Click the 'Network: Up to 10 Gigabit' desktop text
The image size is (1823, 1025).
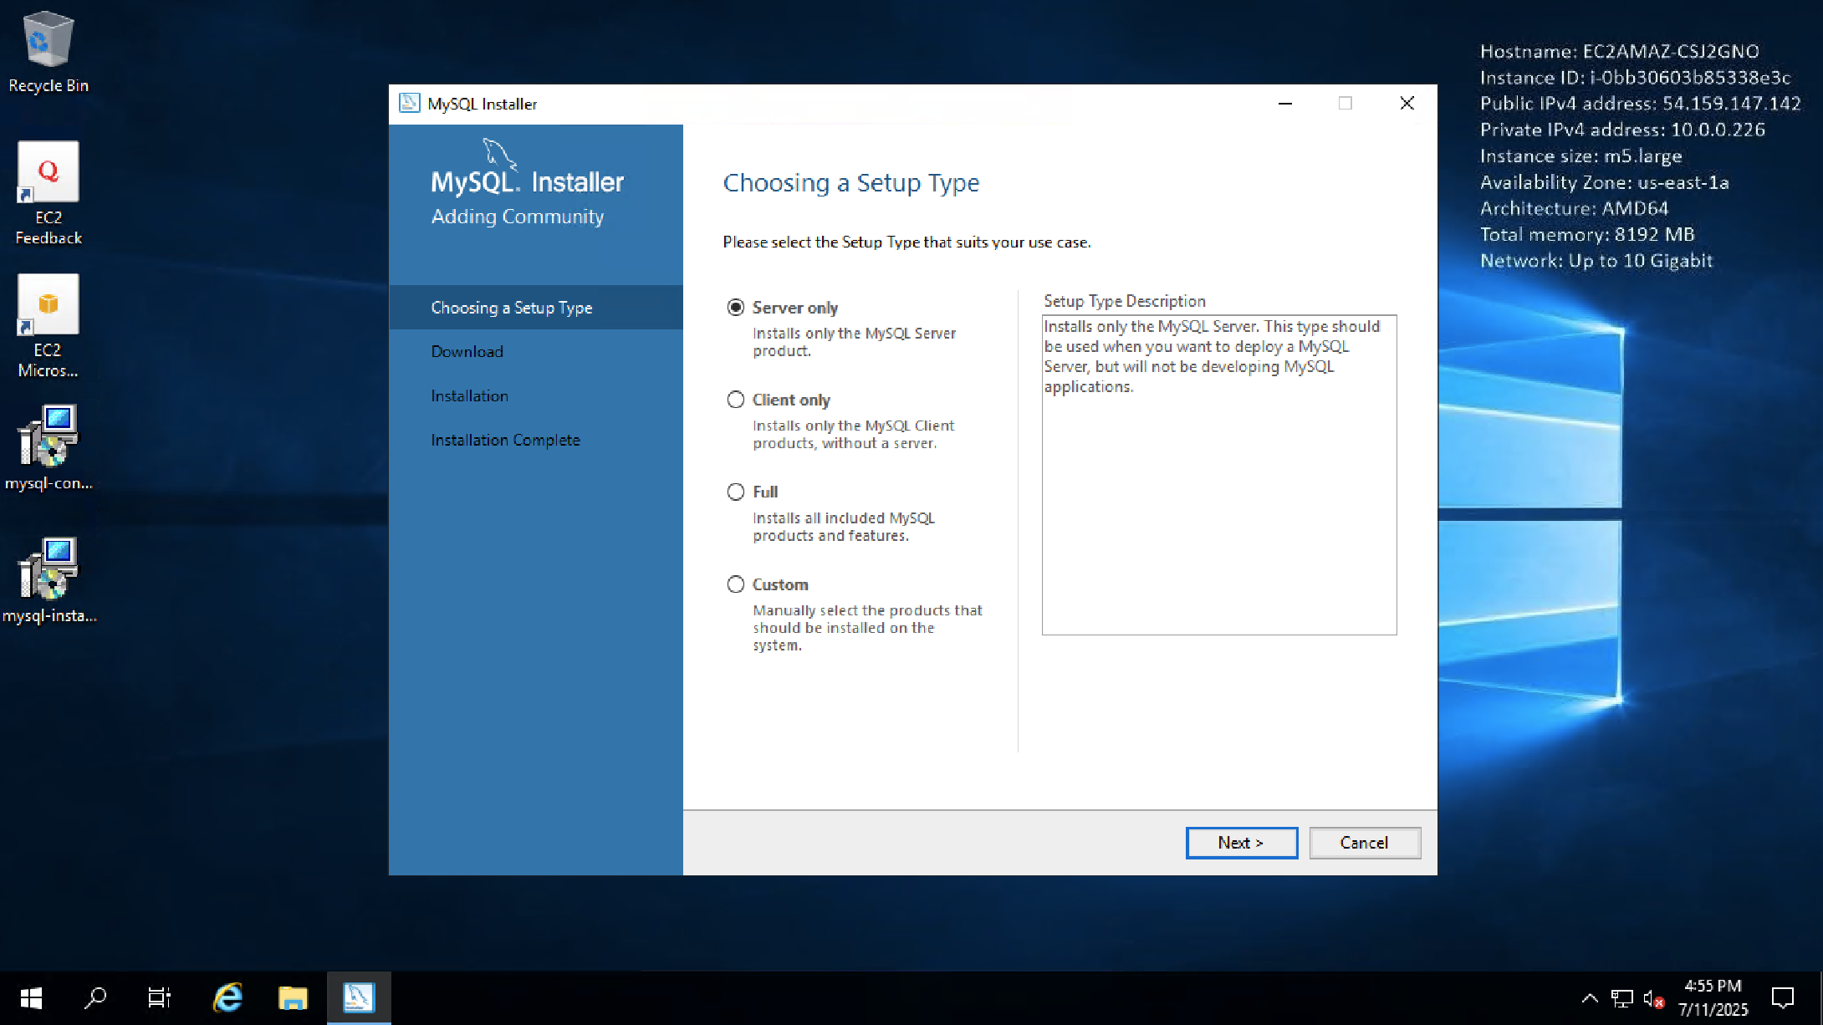click(x=1596, y=261)
